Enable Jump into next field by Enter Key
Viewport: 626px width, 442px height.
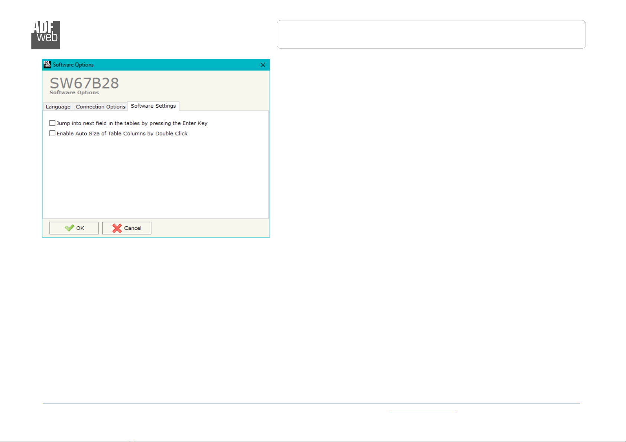(52, 123)
